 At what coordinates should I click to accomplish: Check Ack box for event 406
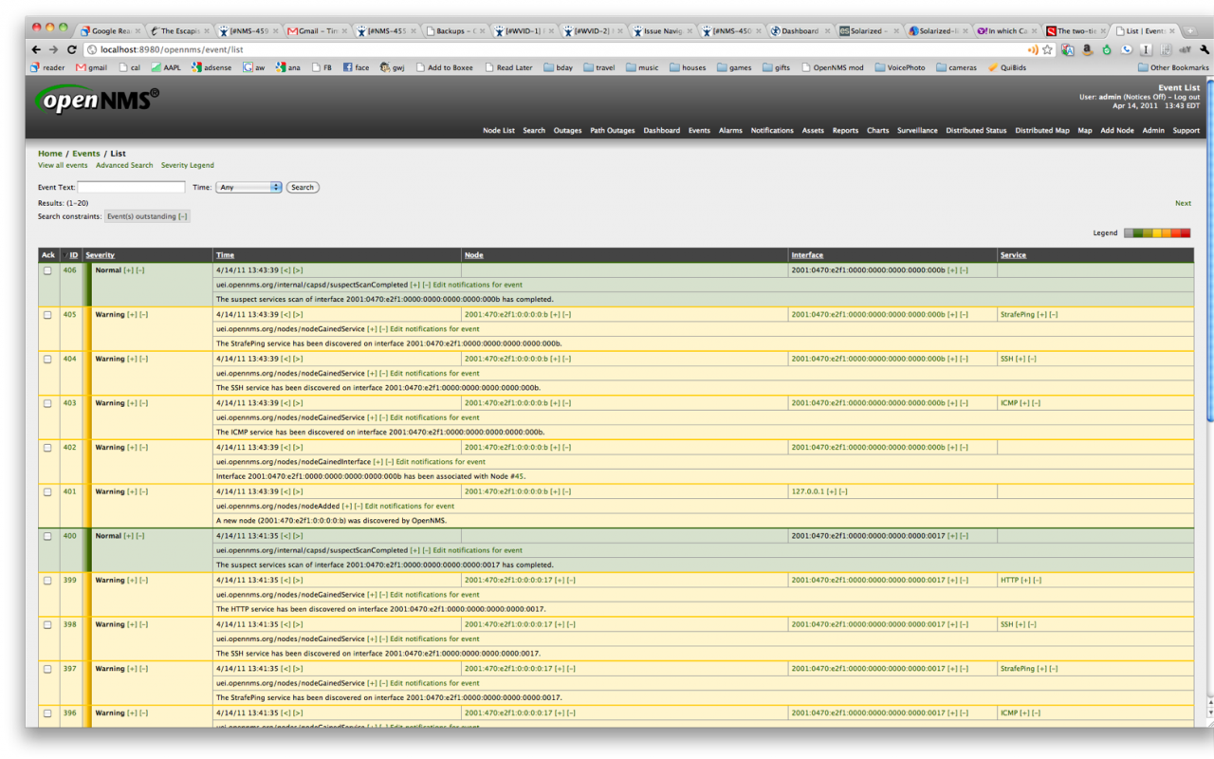click(x=47, y=270)
